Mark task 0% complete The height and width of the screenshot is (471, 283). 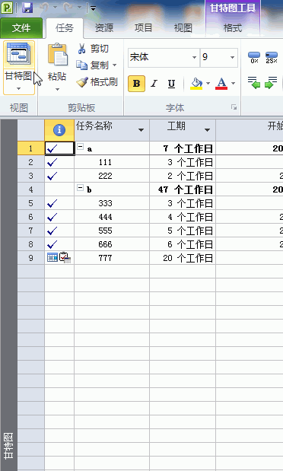tap(254, 57)
